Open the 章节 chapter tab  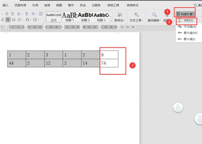pyautogui.click(x=71, y=5)
